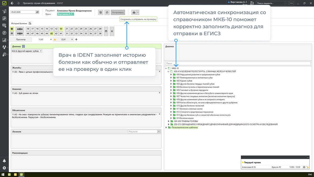Screen dimensions: 314x177
Task: Expand K04 Болезни пульпы node
Action: click(x=171, y=87)
